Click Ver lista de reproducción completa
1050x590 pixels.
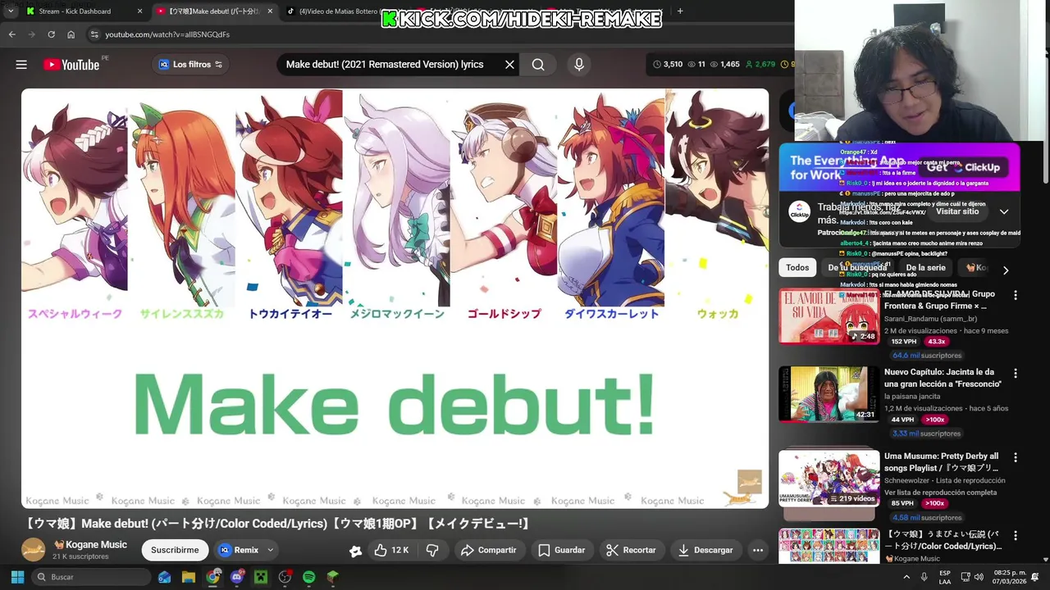(941, 492)
